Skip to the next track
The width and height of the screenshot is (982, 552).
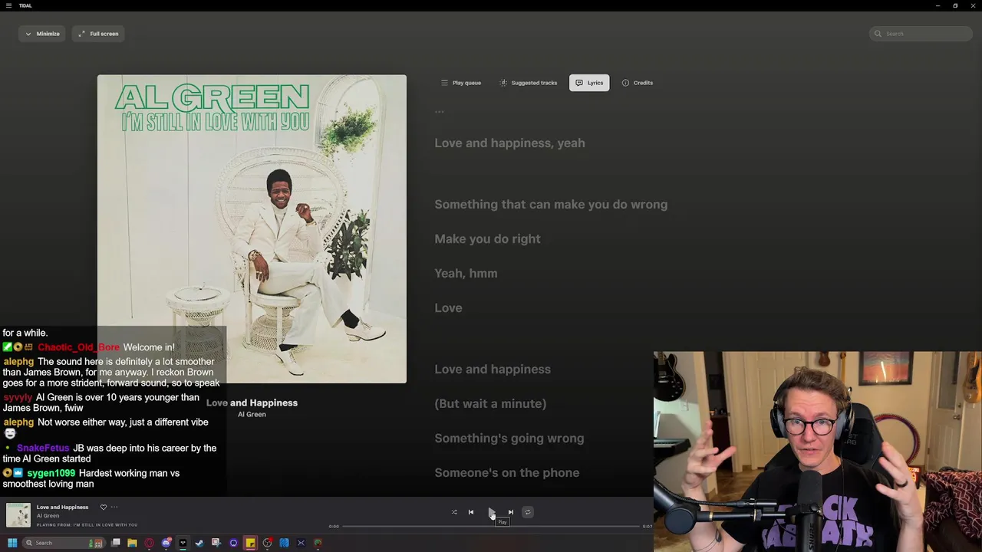click(x=511, y=512)
